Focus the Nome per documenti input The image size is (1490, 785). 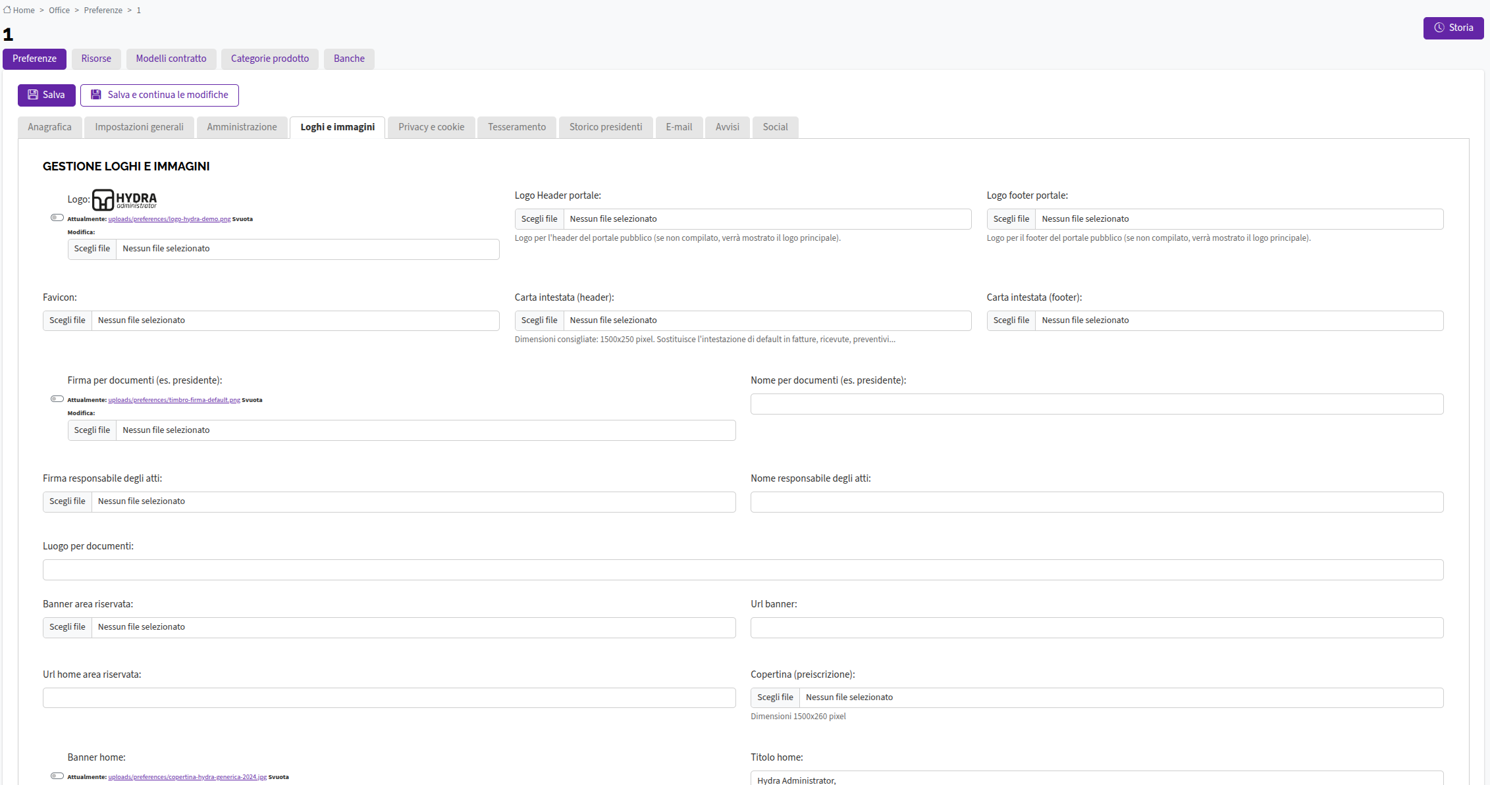1097,404
